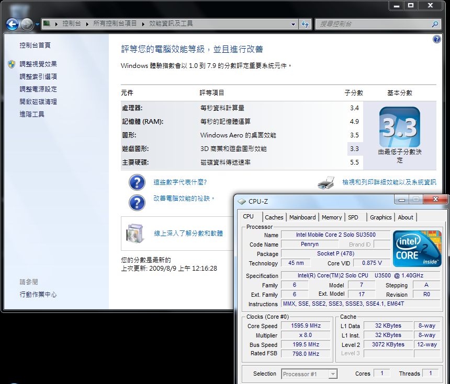Click the Back navigation arrow button
Viewport: 450px width, 384px height.
coord(13,24)
